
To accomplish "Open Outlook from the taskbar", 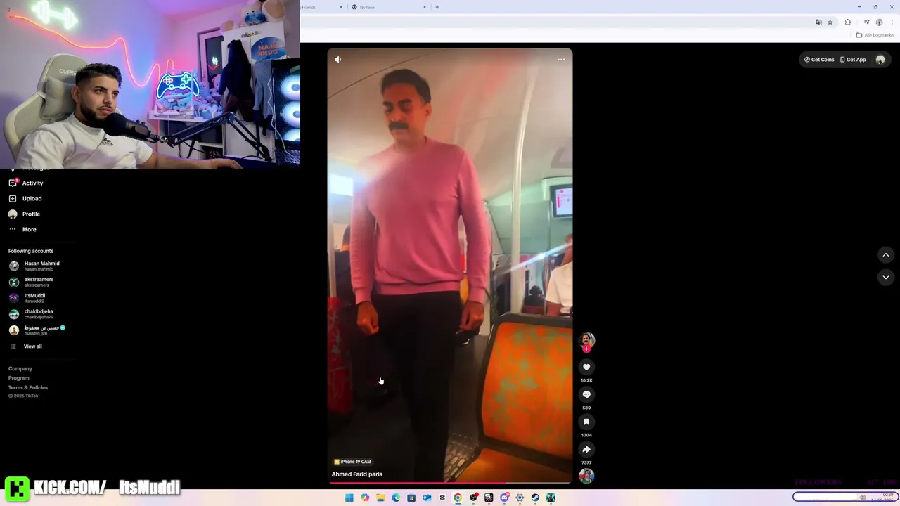I will [x=427, y=498].
